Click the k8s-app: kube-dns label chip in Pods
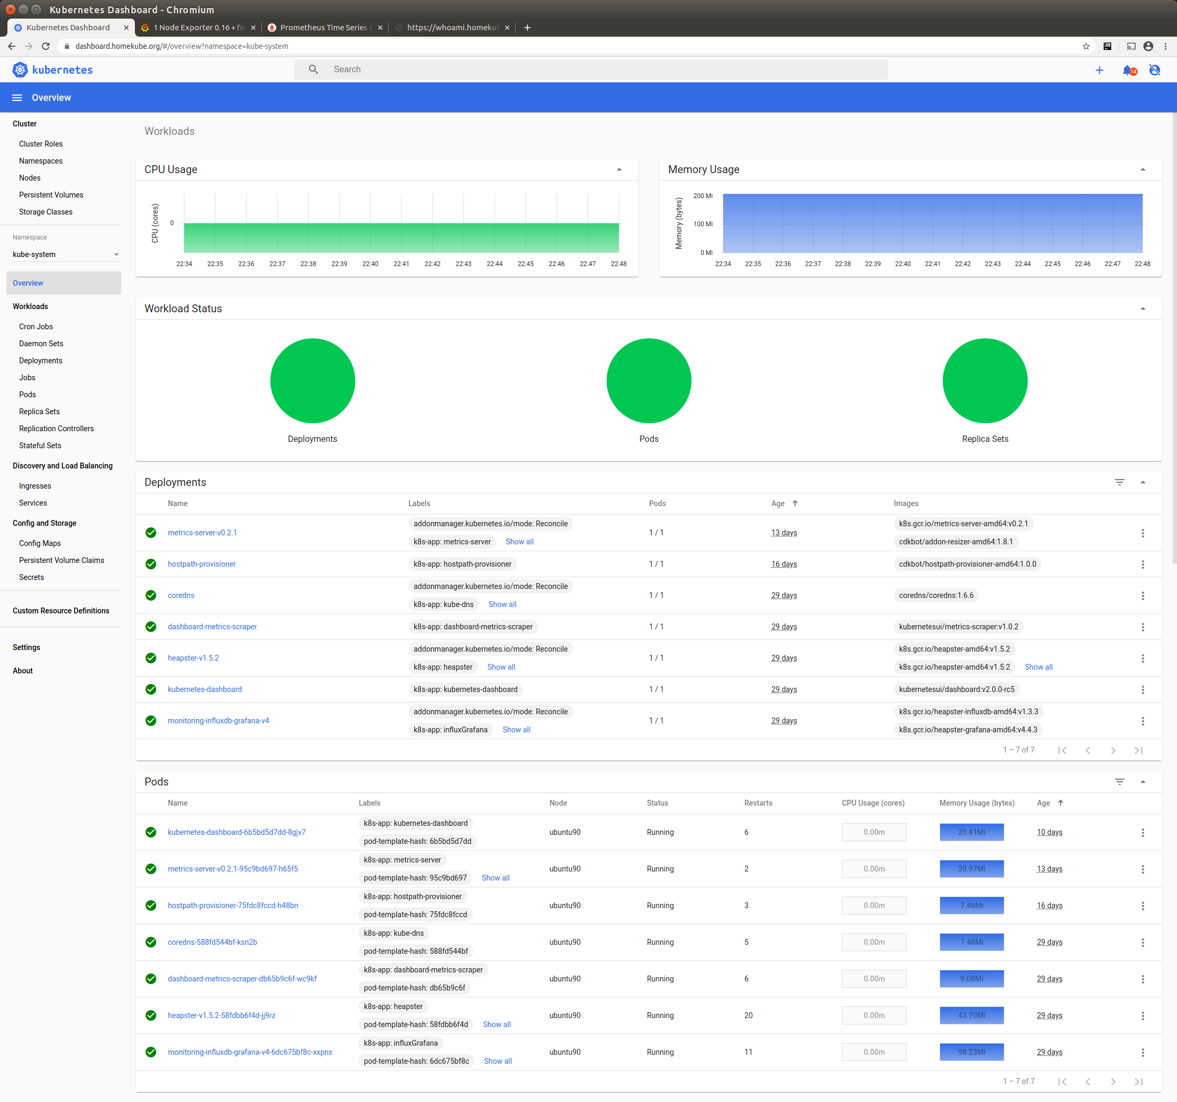 click(394, 933)
